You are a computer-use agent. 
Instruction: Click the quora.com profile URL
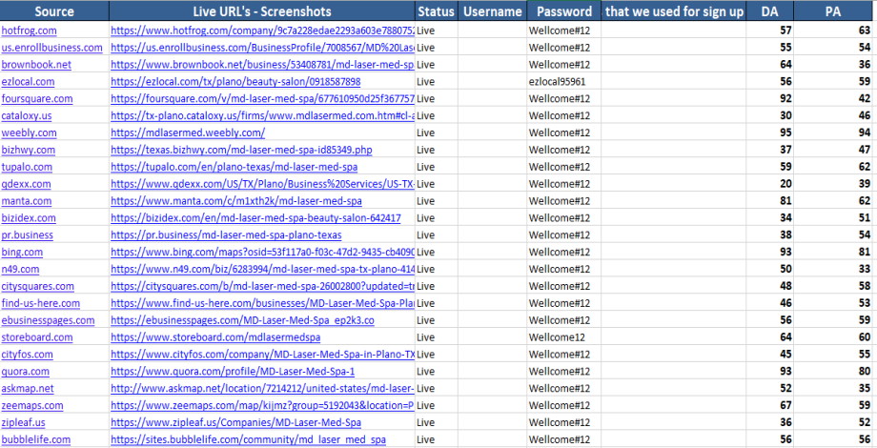point(233,372)
